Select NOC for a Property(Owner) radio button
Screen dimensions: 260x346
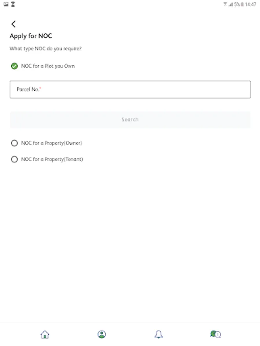(x=14, y=143)
